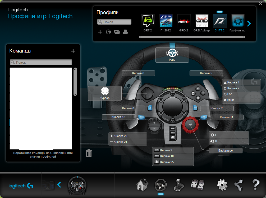Open help with question mark icon
266x198 pixels.
pyautogui.click(x=256, y=185)
